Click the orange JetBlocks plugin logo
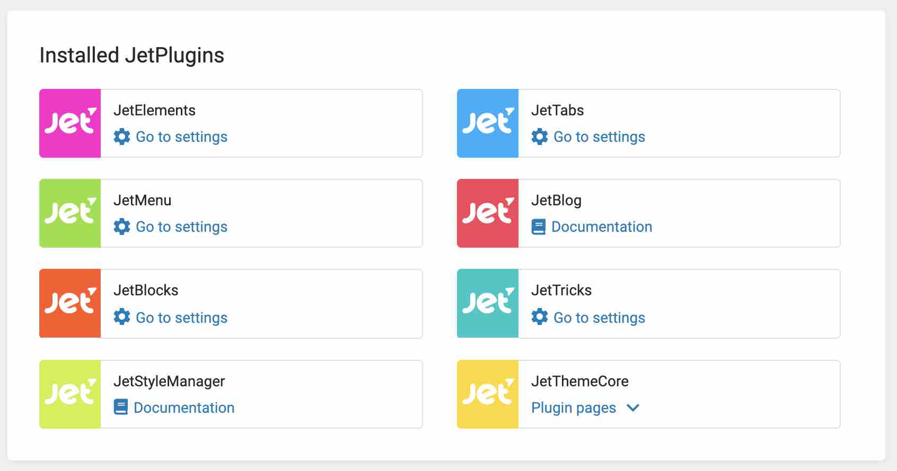The image size is (897, 471). point(70,303)
